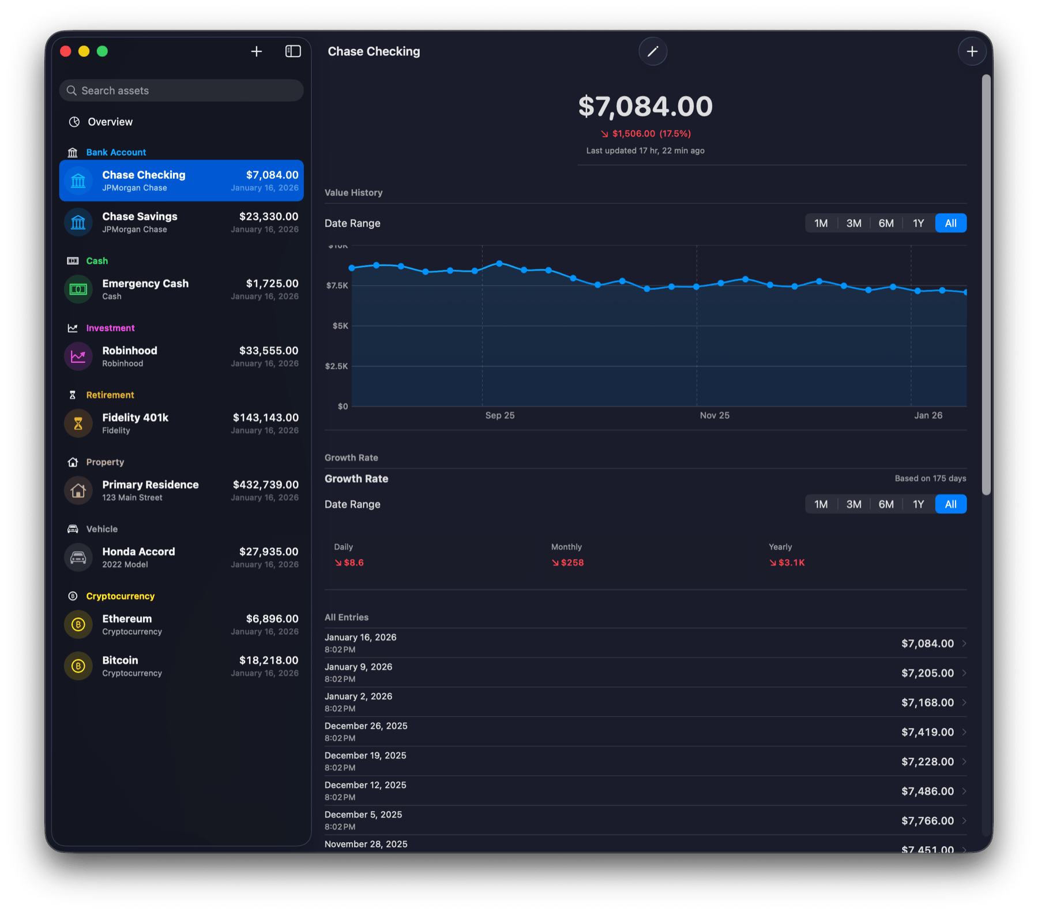Toggle the sidebar visibility icon
The image size is (1038, 912).
(293, 51)
